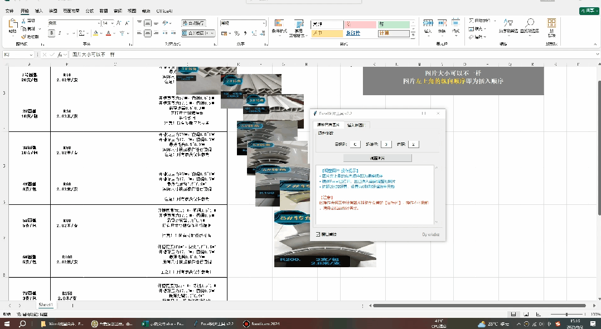Viewport: 601px width, 329px height.
Task: Open Bandicam from the taskbar
Action: pos(262,323)
